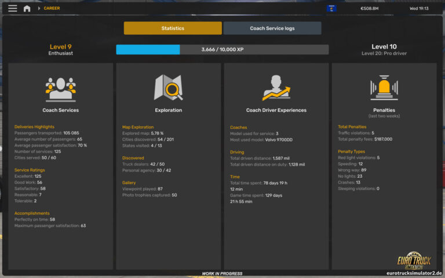Select the Level 9 Enthusiast label

(x=61, y=50)
